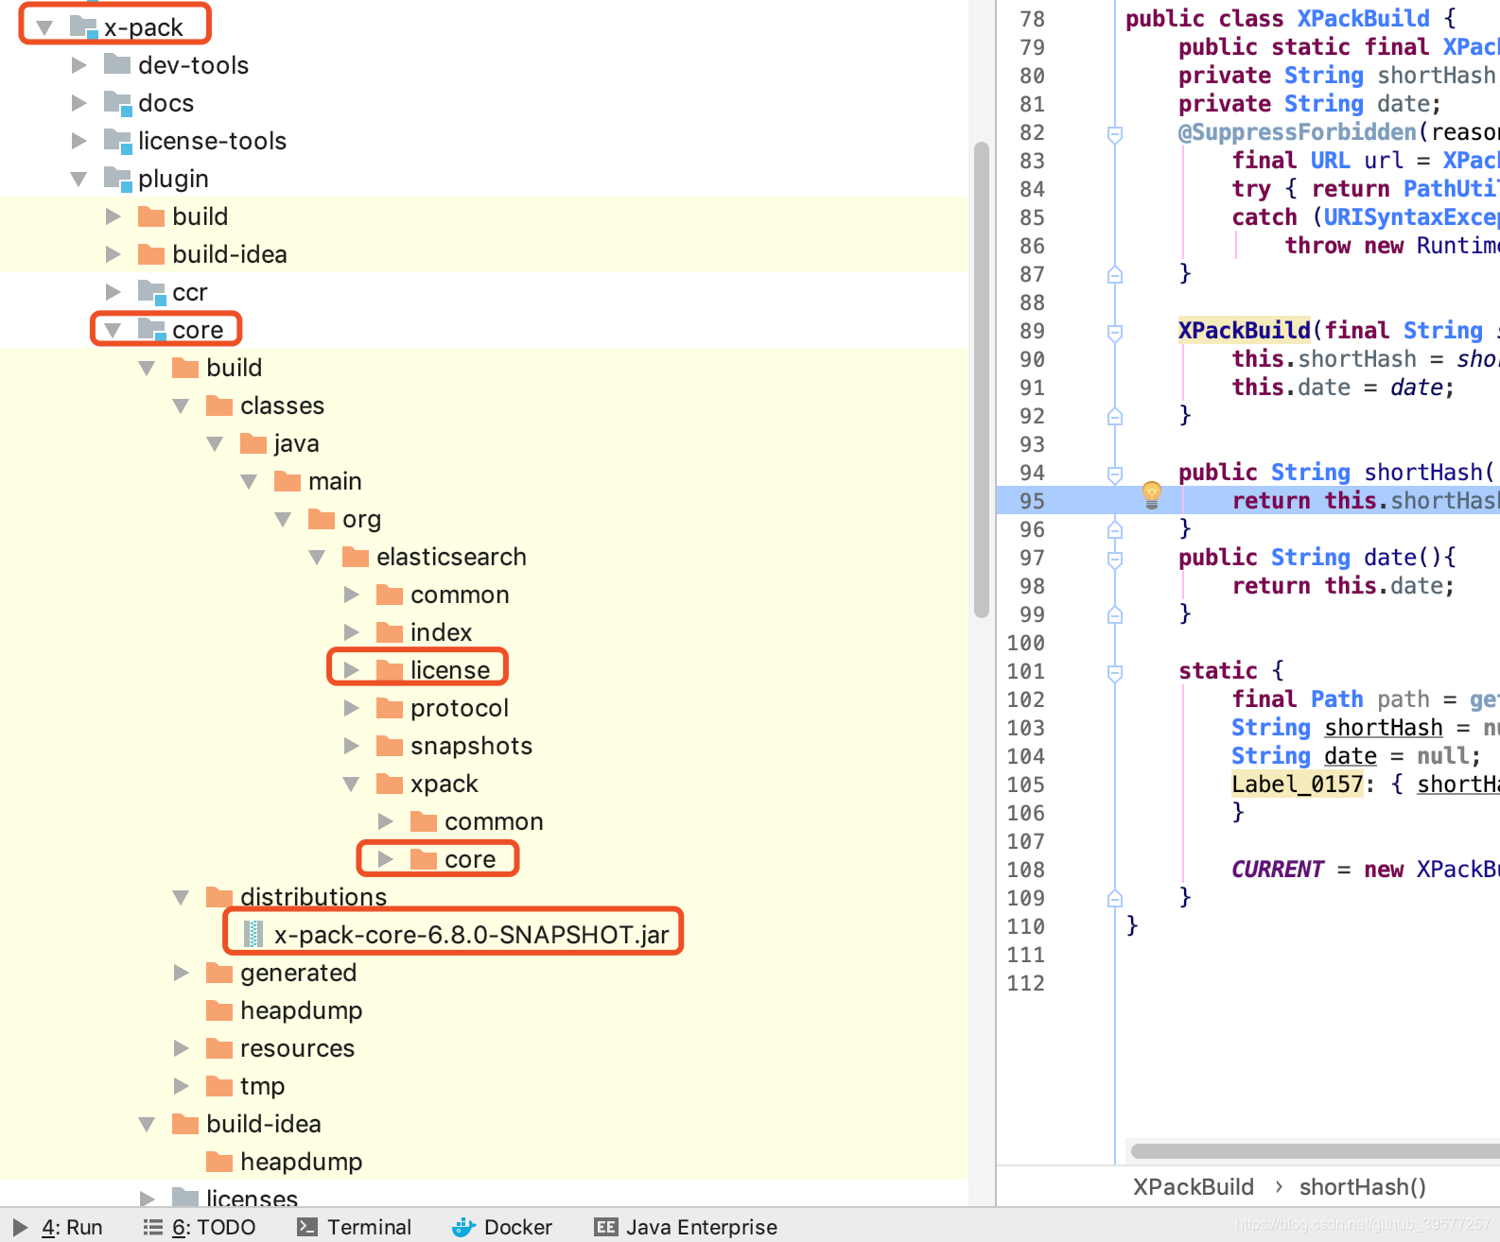Viewport: 1500px width, 1242px height.
Task: Select the protocol package
Action: [x=460, y=708]
